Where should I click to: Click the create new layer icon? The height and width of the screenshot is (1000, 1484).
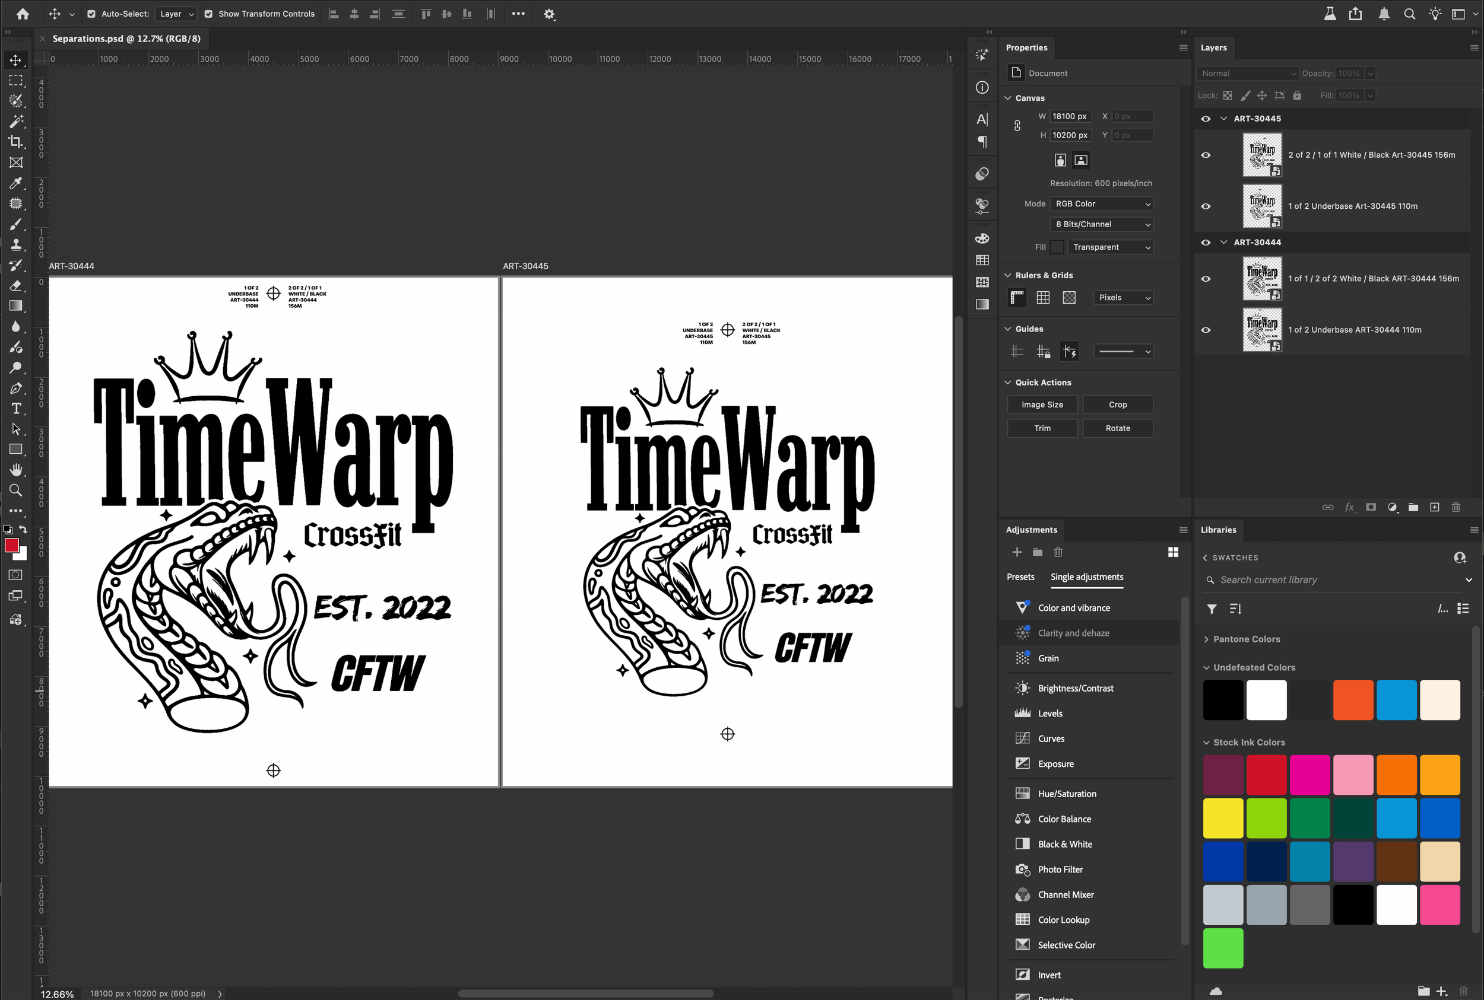(1434, 508)
